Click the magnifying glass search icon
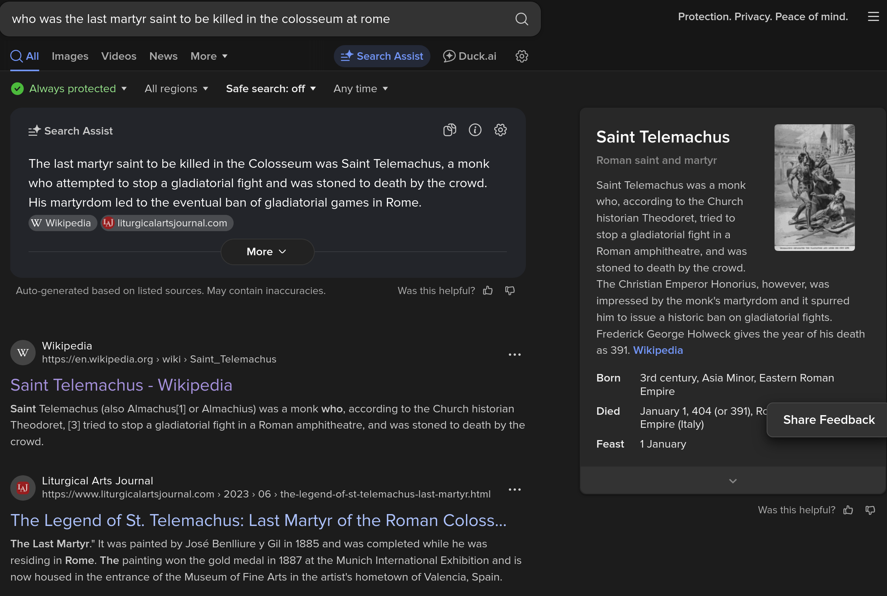 pyautogui.click(x=522, y=19)
